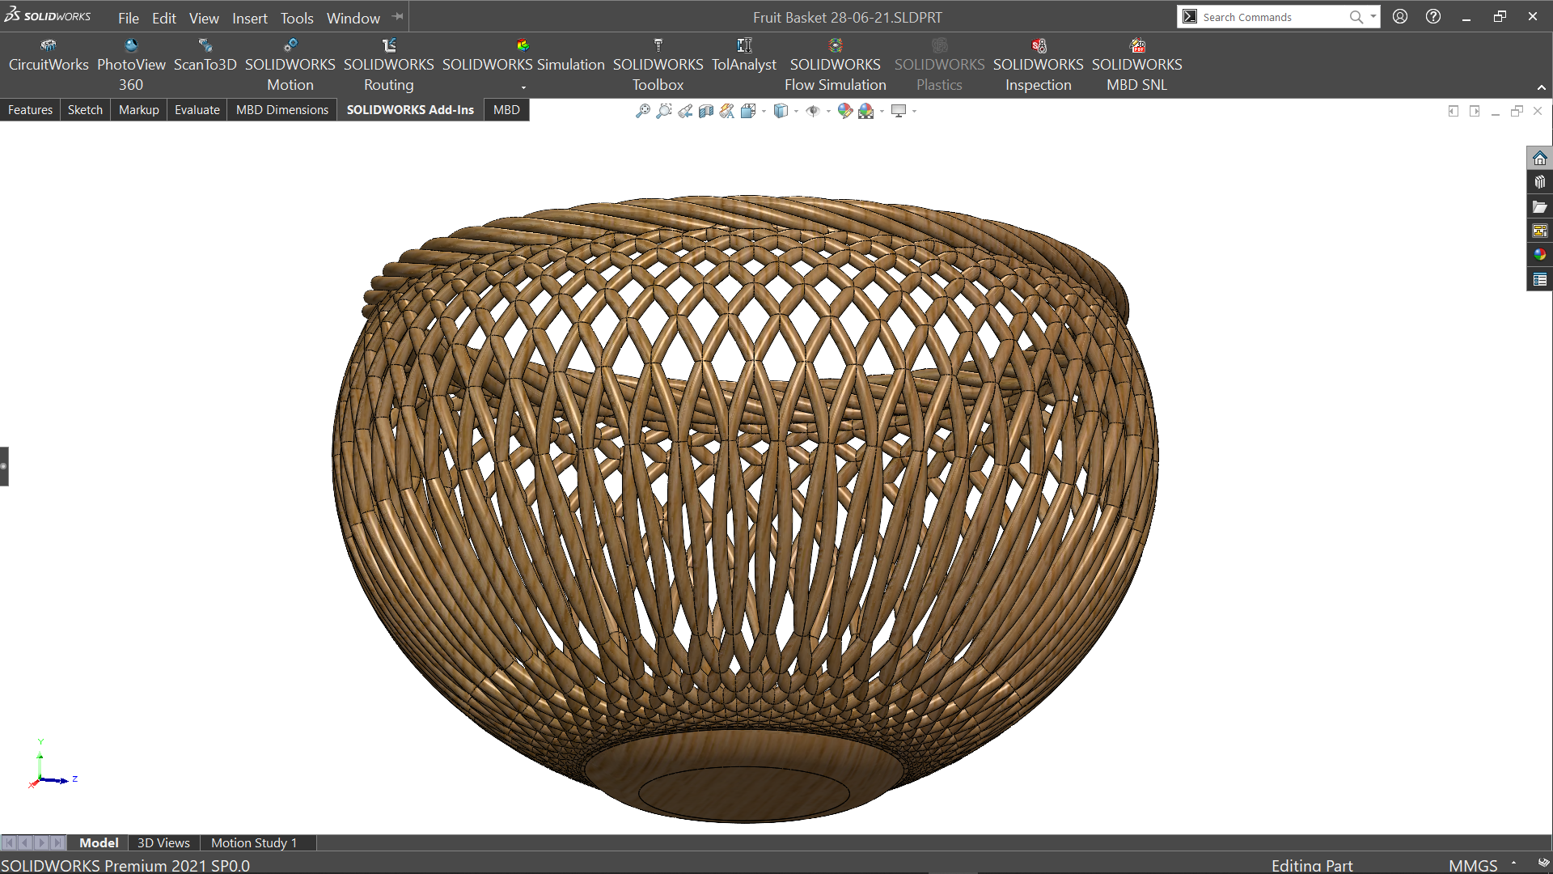Open the Appearances task pane tab
Viewport: 1553px width, 874px height.
click(1539, 255)
